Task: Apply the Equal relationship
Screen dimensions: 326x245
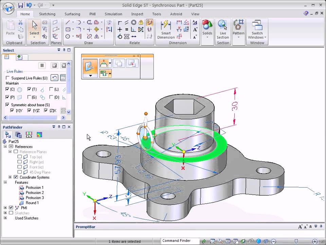Action: [x=126, y=30]
